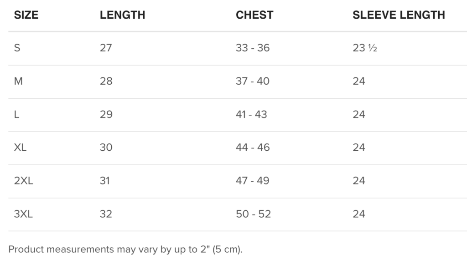The height and width of the screenshot is (265, 467).
Task: Select chest range 37 - 40
Action: point(253,81)
